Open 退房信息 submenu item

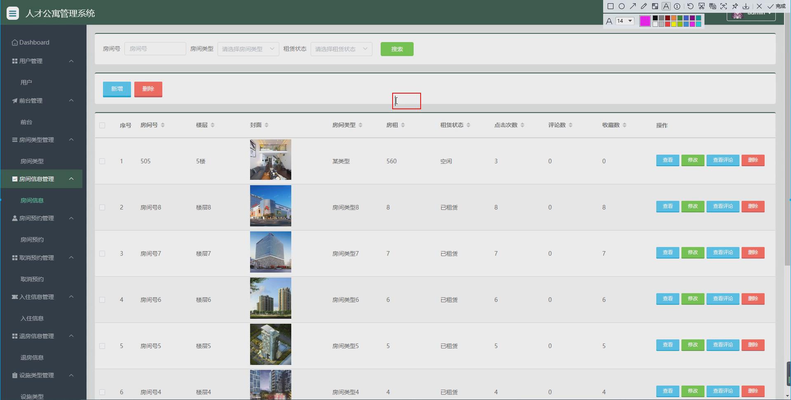(32, 358)
